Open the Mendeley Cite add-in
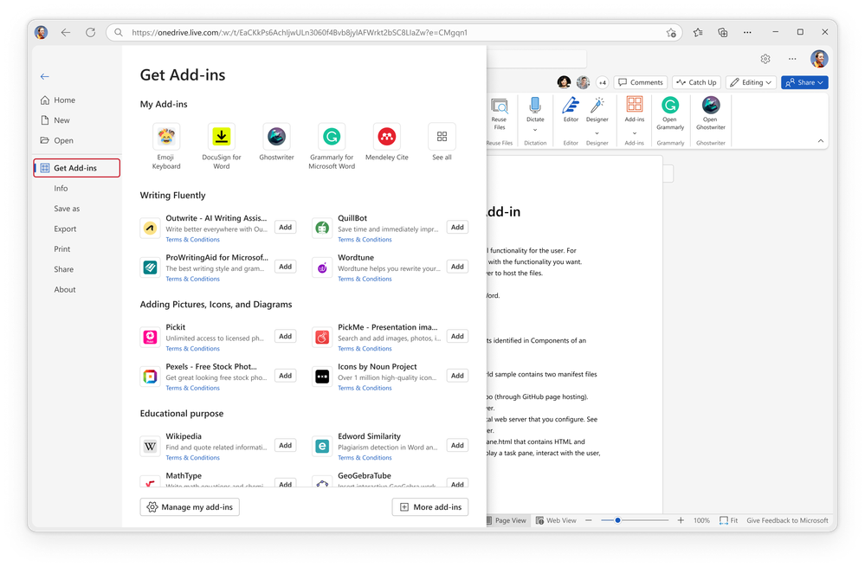865x567 pixels. click(x=387, y=136)
